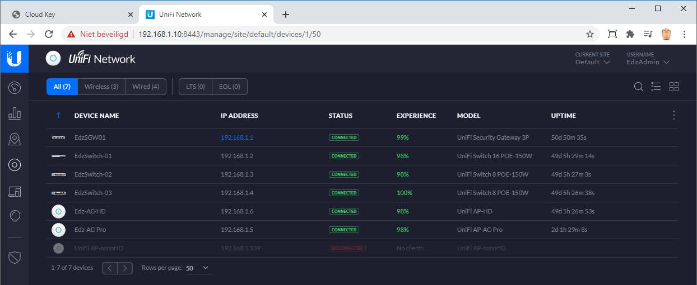
Task: Open the rows per page dropdown
Action: point(199,268)
